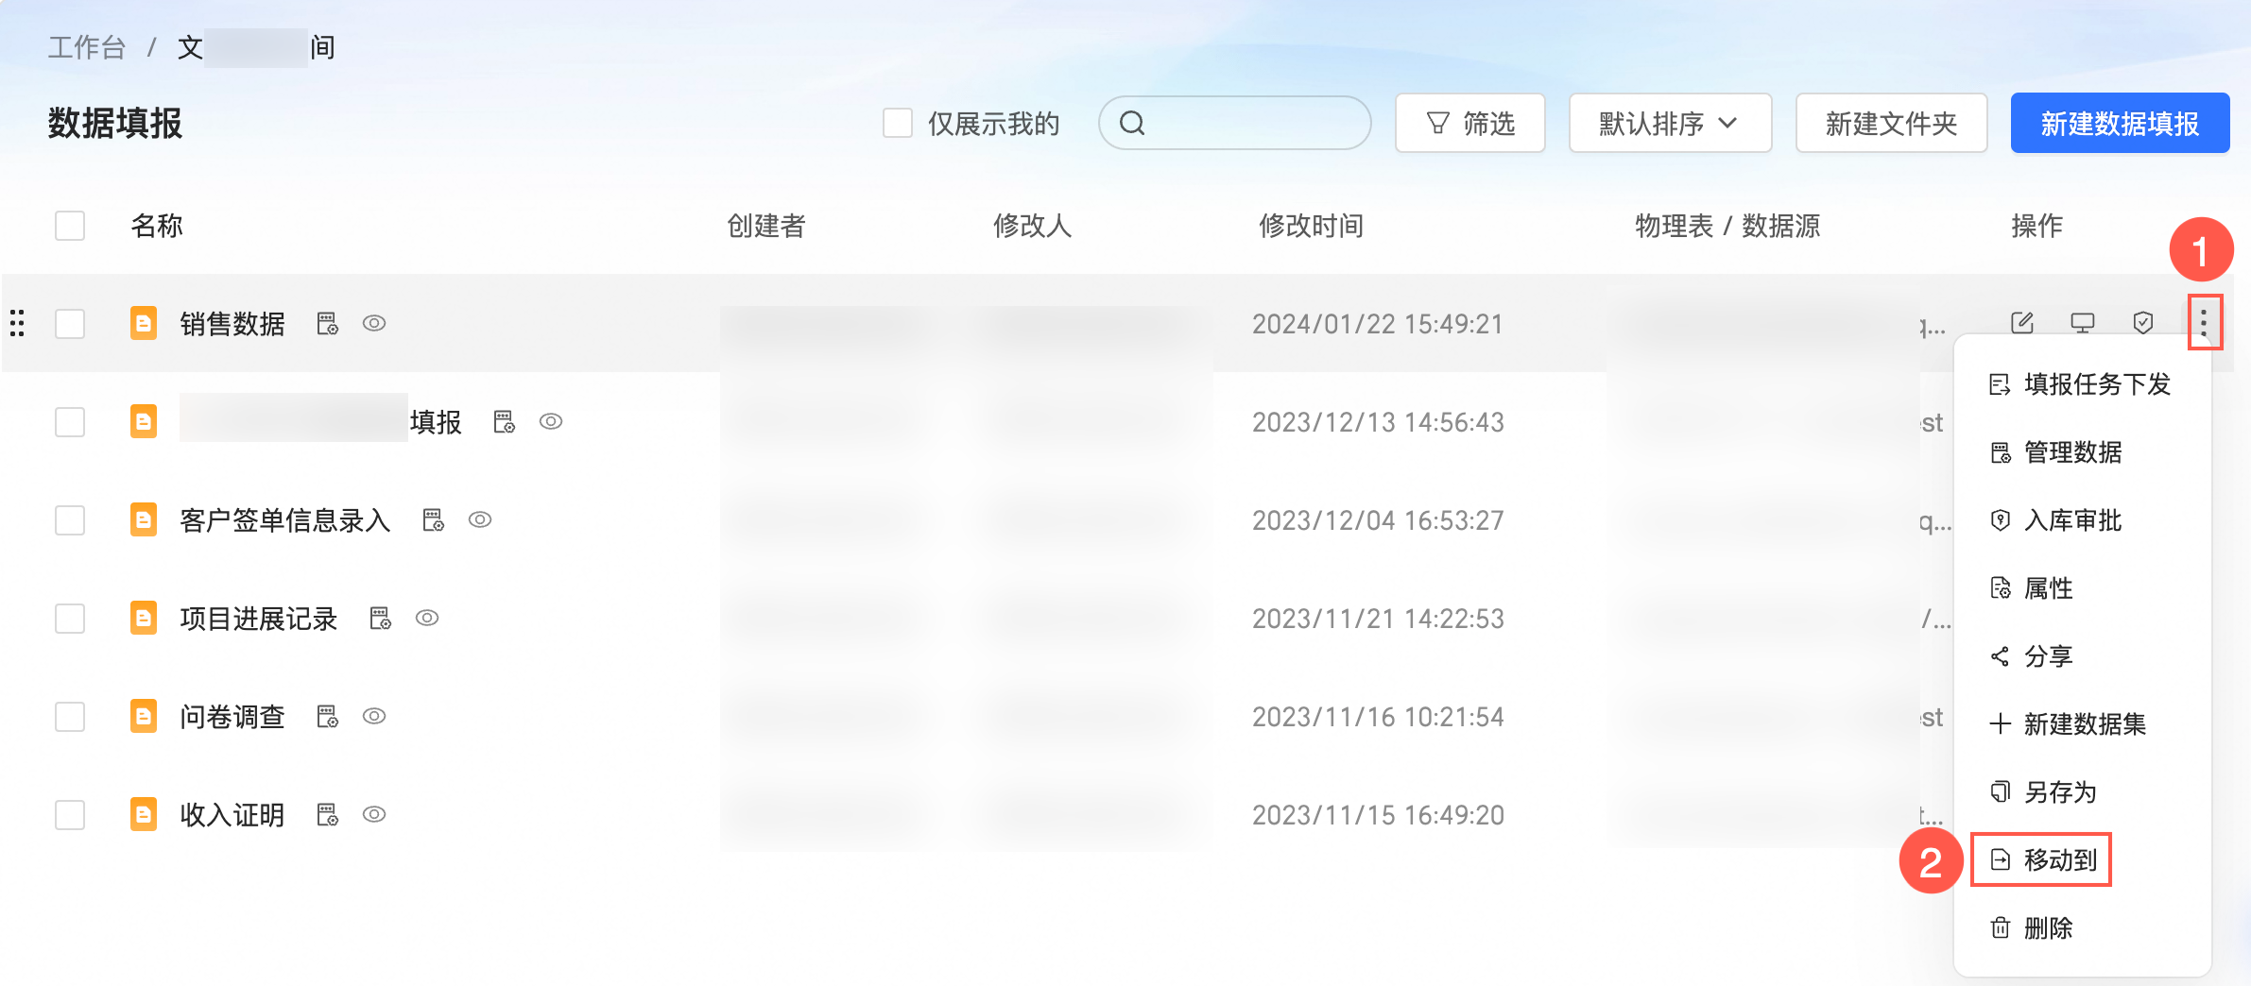Open the 问卷调查 form name

click(x=232, y=717)
